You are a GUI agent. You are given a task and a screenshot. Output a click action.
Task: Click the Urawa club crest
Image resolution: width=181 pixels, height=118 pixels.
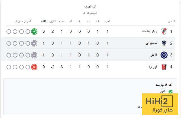[x=164, y=67]
